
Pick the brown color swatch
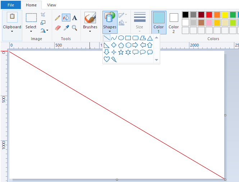[x=201, y=23]
